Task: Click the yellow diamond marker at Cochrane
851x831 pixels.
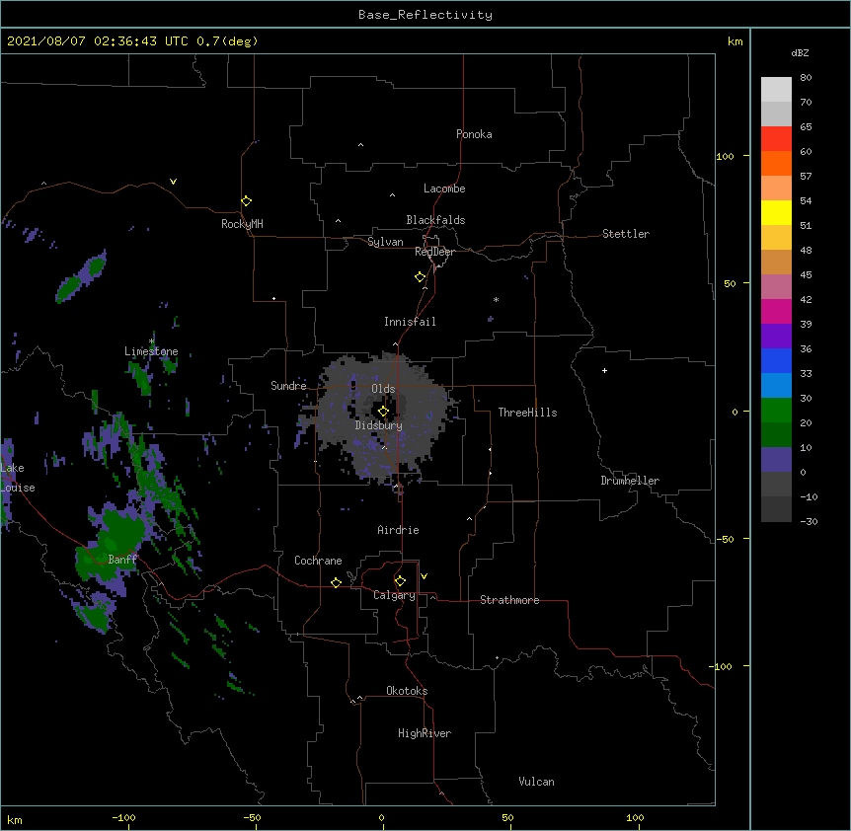Action: click(336, 582)
